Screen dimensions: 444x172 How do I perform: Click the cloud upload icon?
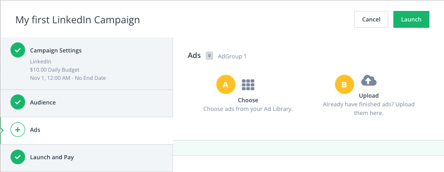[369, 81]
